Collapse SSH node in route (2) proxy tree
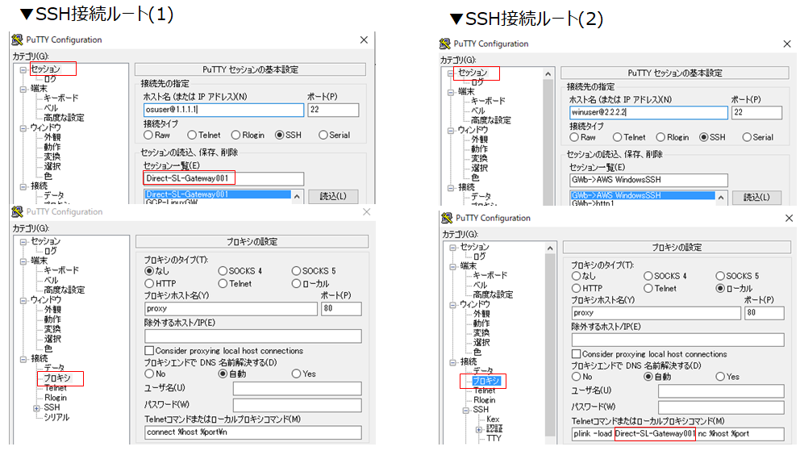800x455 pixels. click(466, 410)
